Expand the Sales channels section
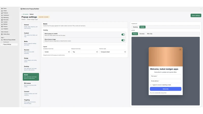 click(x=5, y=32)
